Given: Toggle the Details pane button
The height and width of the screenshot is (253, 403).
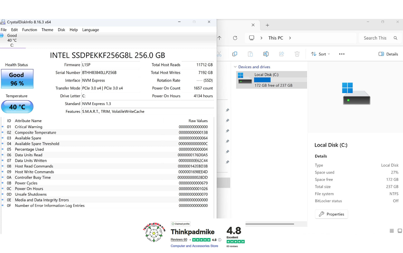Looking at the screenshot, I should coord(388,54).
